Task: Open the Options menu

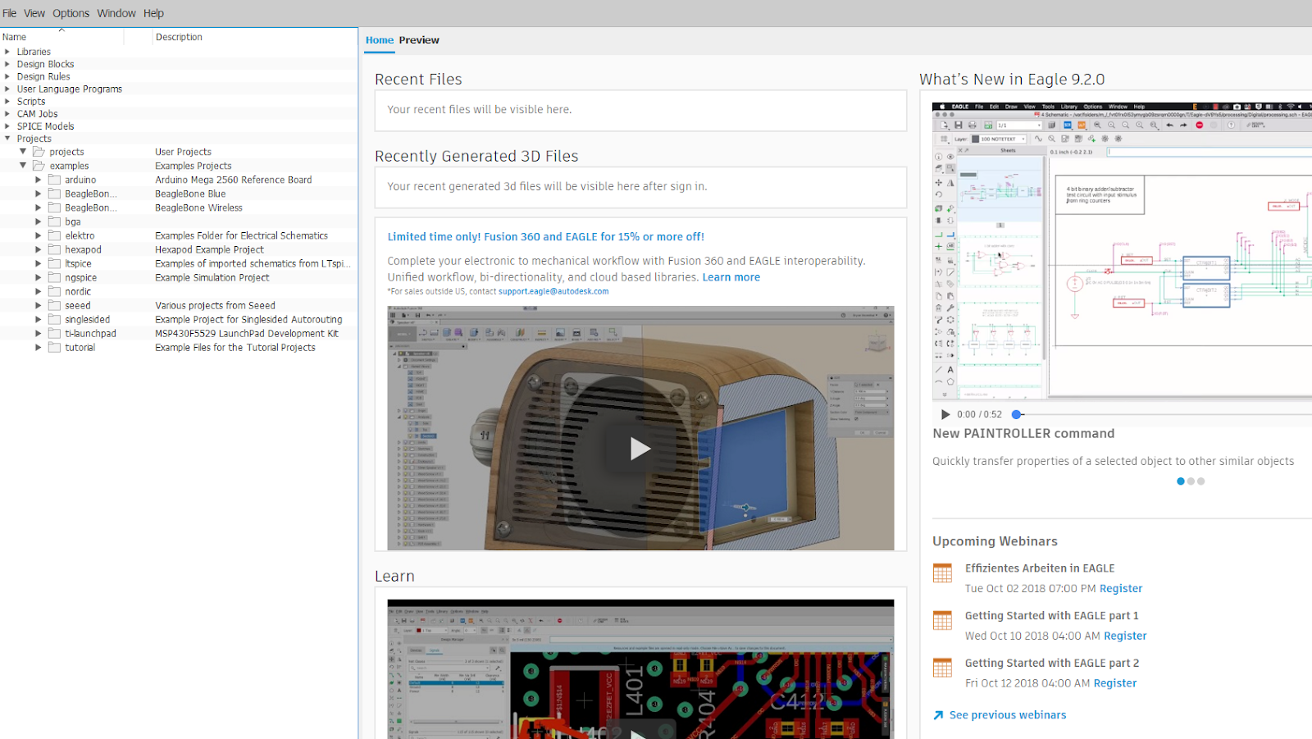Action: (x=71, y=13)
